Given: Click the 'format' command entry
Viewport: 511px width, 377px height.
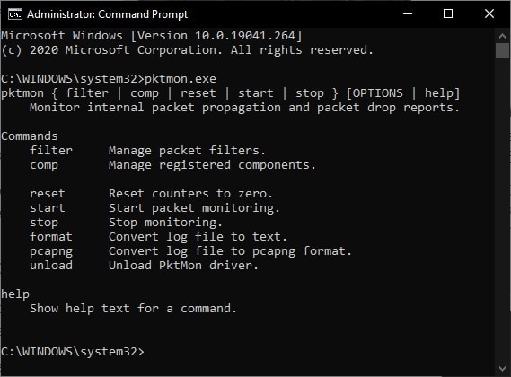Looking at the screenshot, I should 51,237.
